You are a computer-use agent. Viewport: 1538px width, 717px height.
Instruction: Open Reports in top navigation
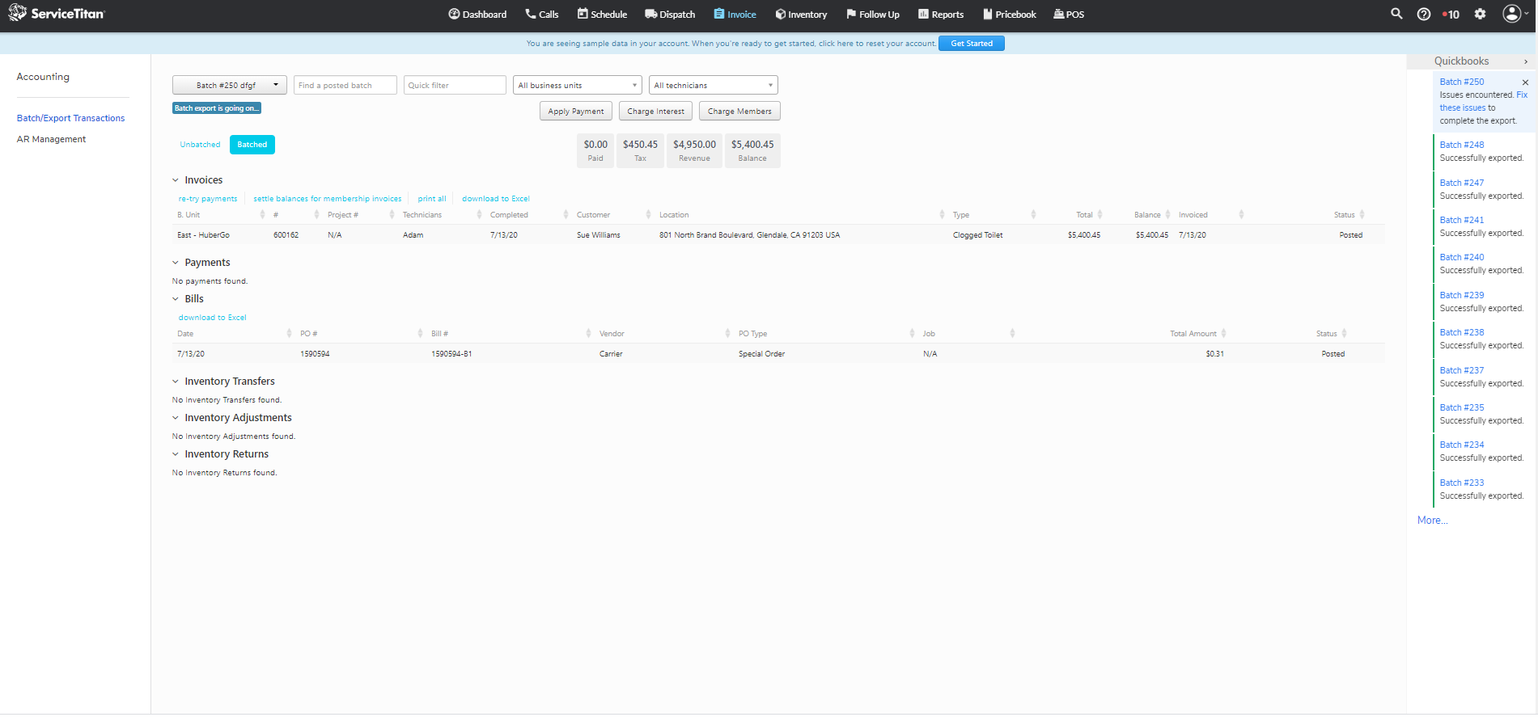940,15
